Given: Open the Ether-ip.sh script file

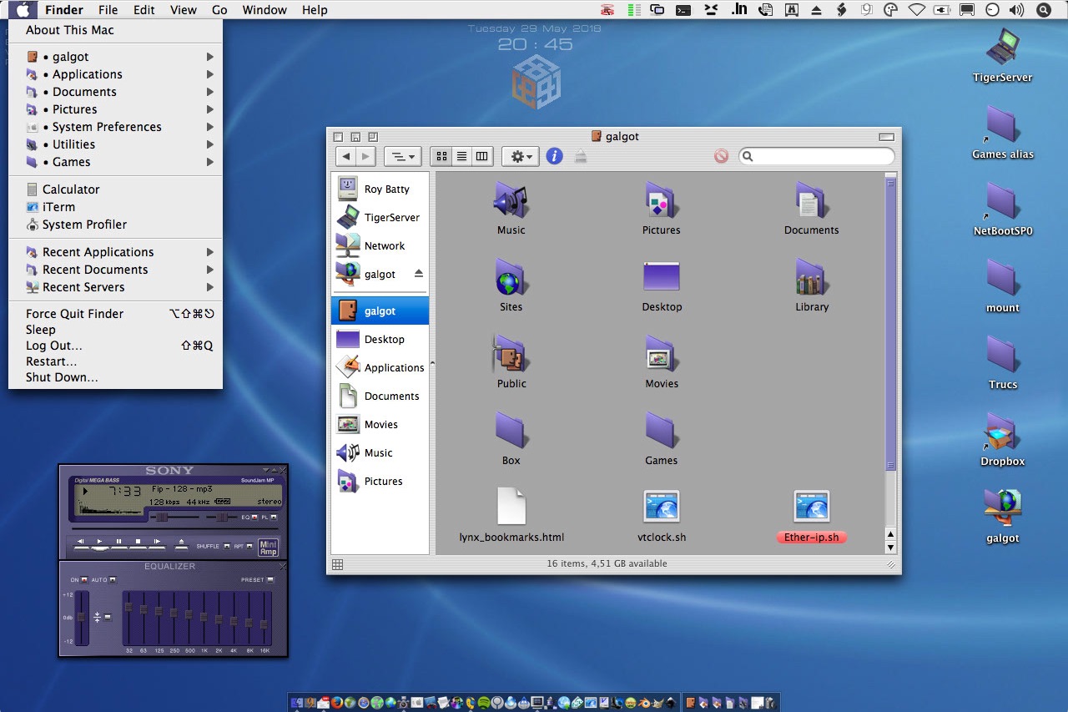Looking at the screenshot, I should [x=811, y=507].
